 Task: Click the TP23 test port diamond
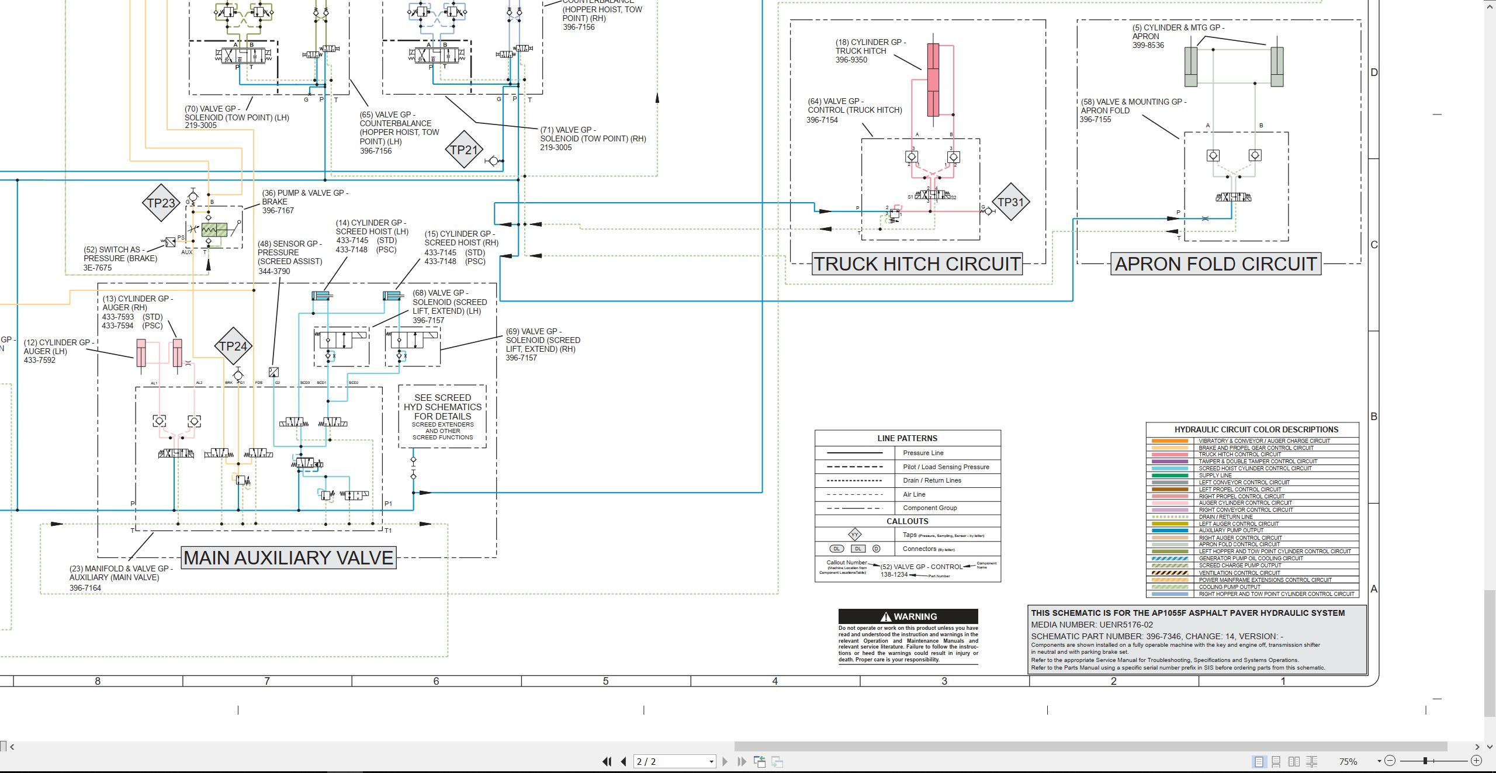tap(161, 203)
